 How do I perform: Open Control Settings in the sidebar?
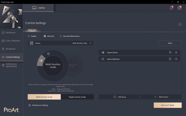pyautogui.click(x=11, y=57)
